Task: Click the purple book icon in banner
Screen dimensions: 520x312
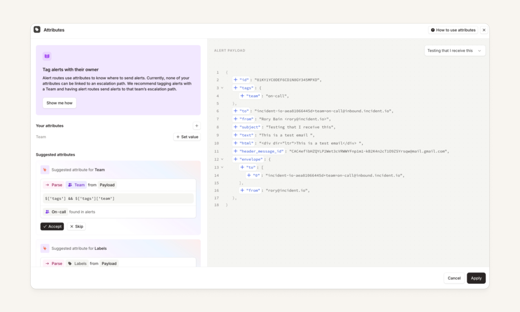Action: [x=47, y=56]
